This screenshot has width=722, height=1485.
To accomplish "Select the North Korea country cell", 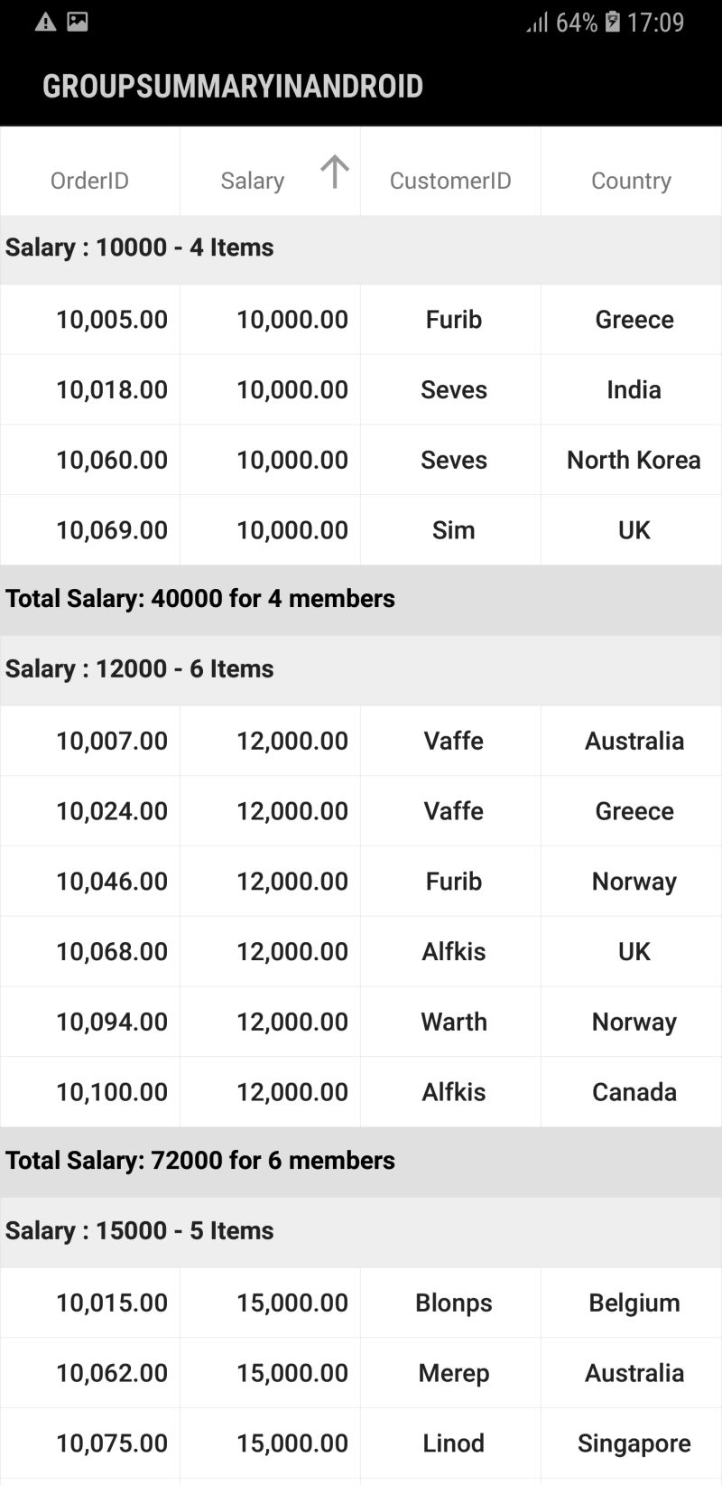I will pos(634,460).
